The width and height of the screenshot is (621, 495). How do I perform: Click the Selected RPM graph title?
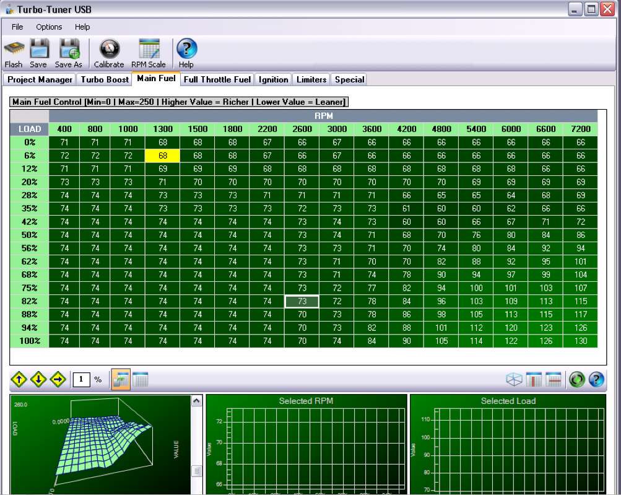306,401
